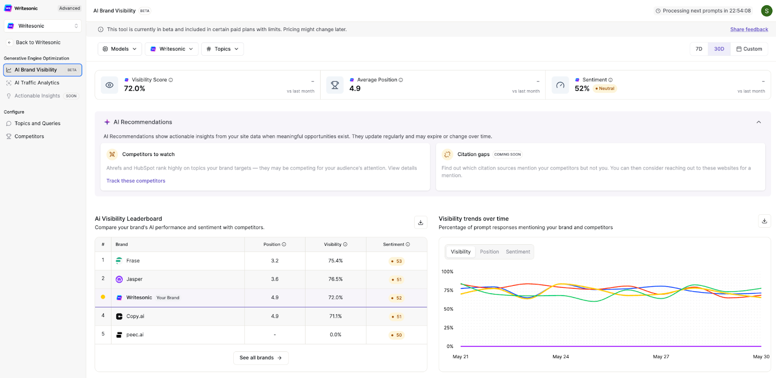Switch chart to Position tab
Viewport: 776px width, 378px height.
[489, 252]
